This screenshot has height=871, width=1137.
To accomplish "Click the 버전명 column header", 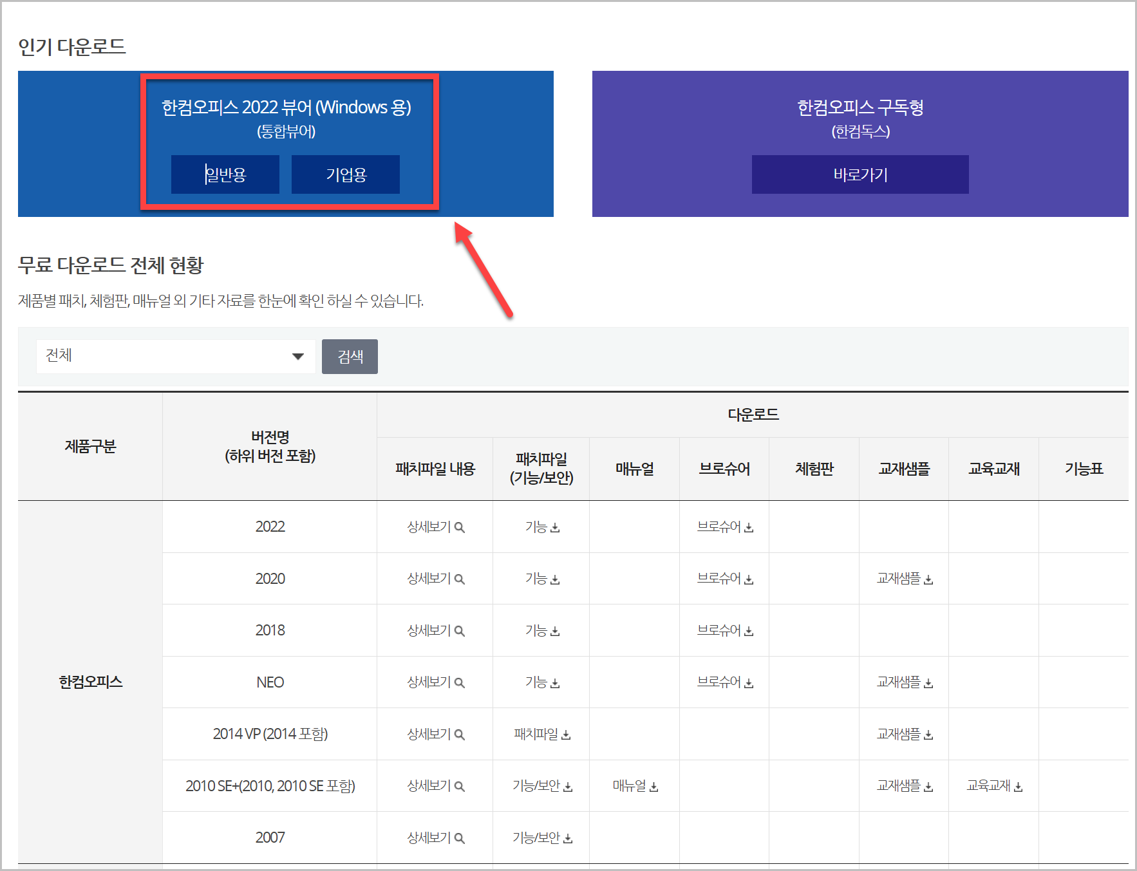I will 270,446.
